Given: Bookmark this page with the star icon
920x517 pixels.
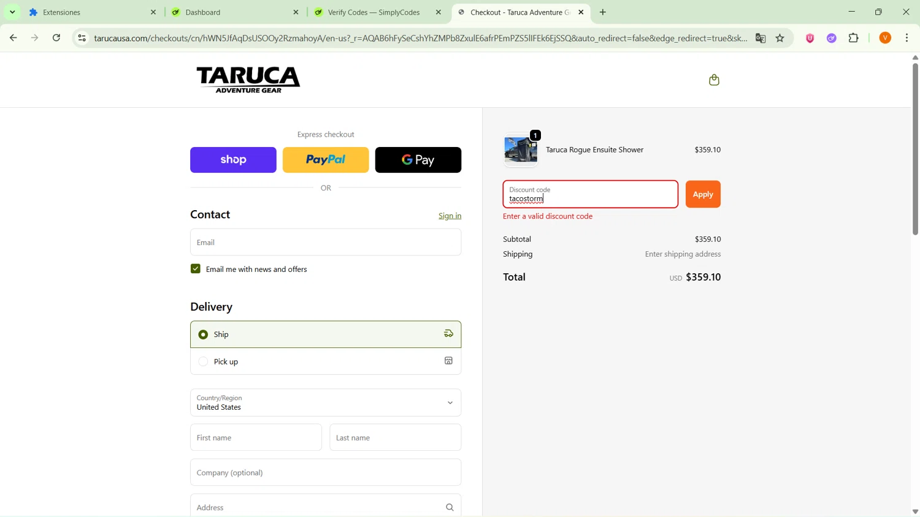Looking at the screenshot, I should 780,38.
